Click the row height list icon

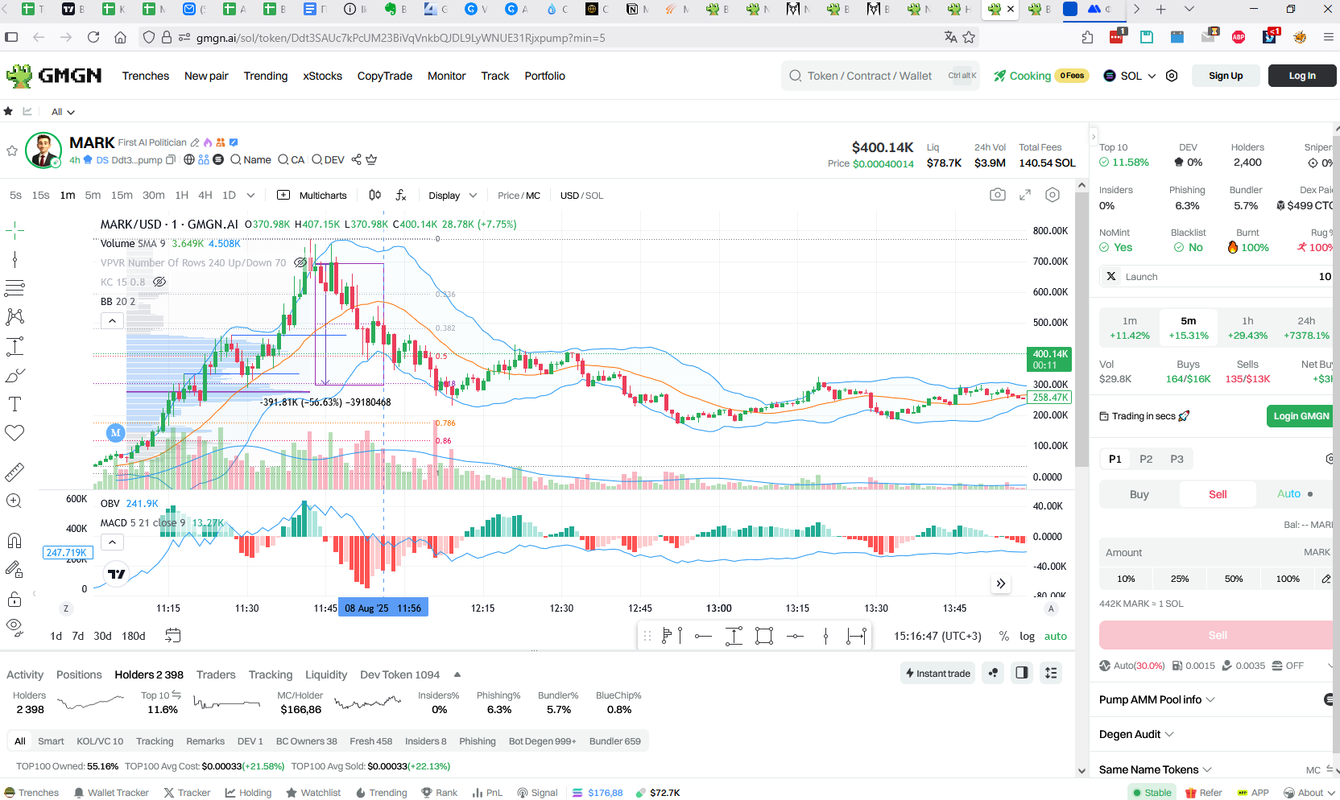[1051, 673]
